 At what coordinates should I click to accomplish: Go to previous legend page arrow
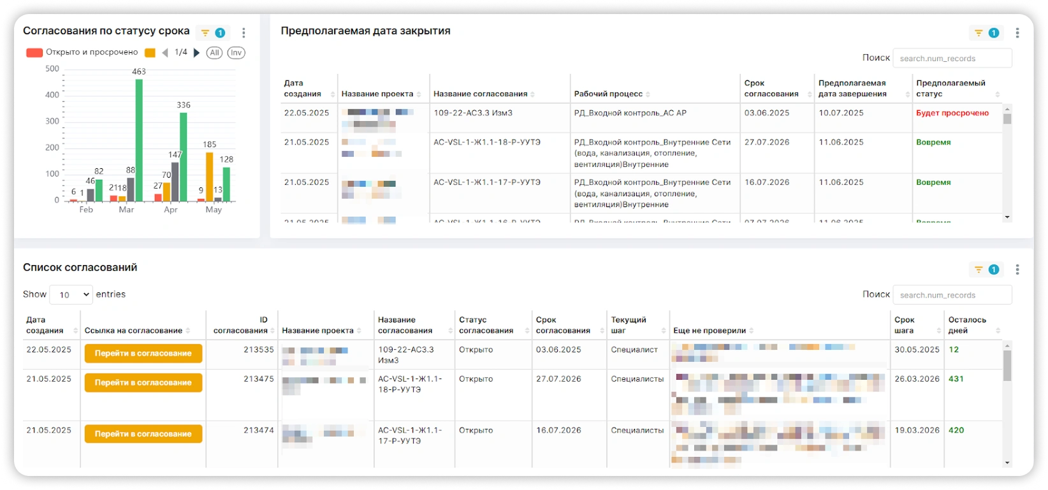[x=165, y=53]
